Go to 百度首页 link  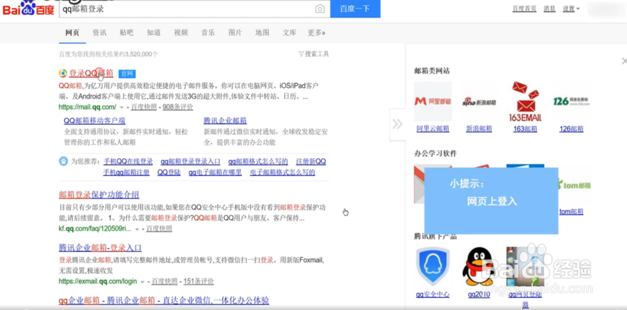pyautogui.click(x=524, y=9)
